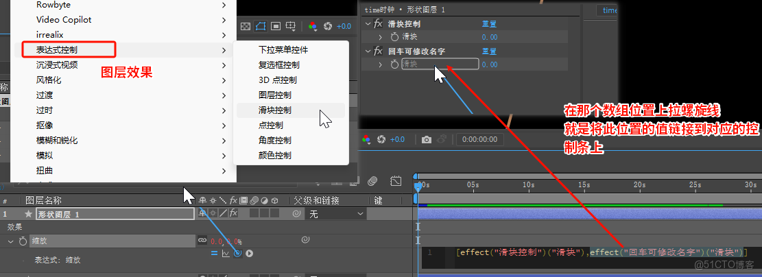Image resolution: width=762 pixels, height=277 pixels.
Task: Click the 形状图层 1 layer name field
Action: pyautogui.click(x=116, y=214)
